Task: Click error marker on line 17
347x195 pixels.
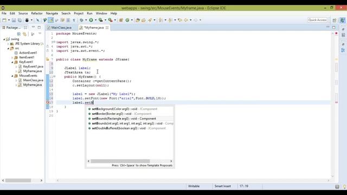Action: click(x=47, y=102)
